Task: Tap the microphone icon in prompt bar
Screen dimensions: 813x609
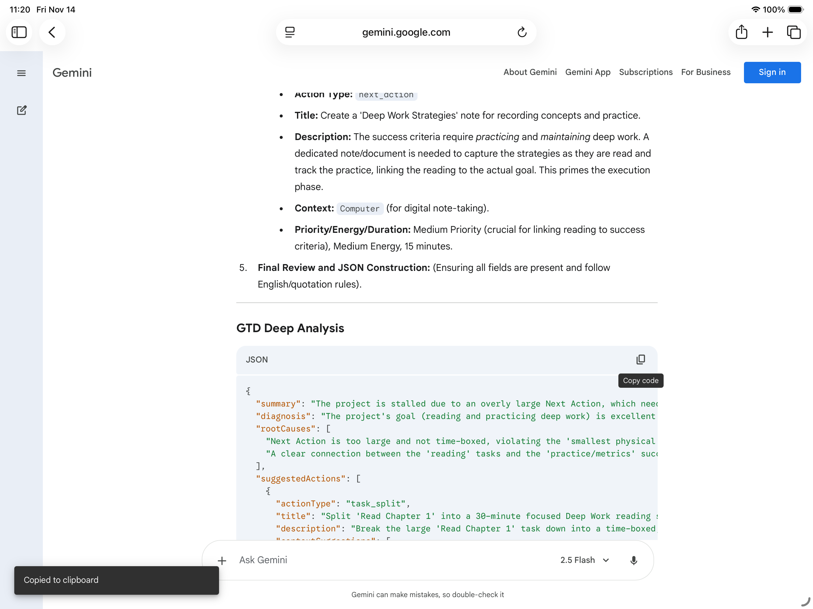Action: pos(633,560)
